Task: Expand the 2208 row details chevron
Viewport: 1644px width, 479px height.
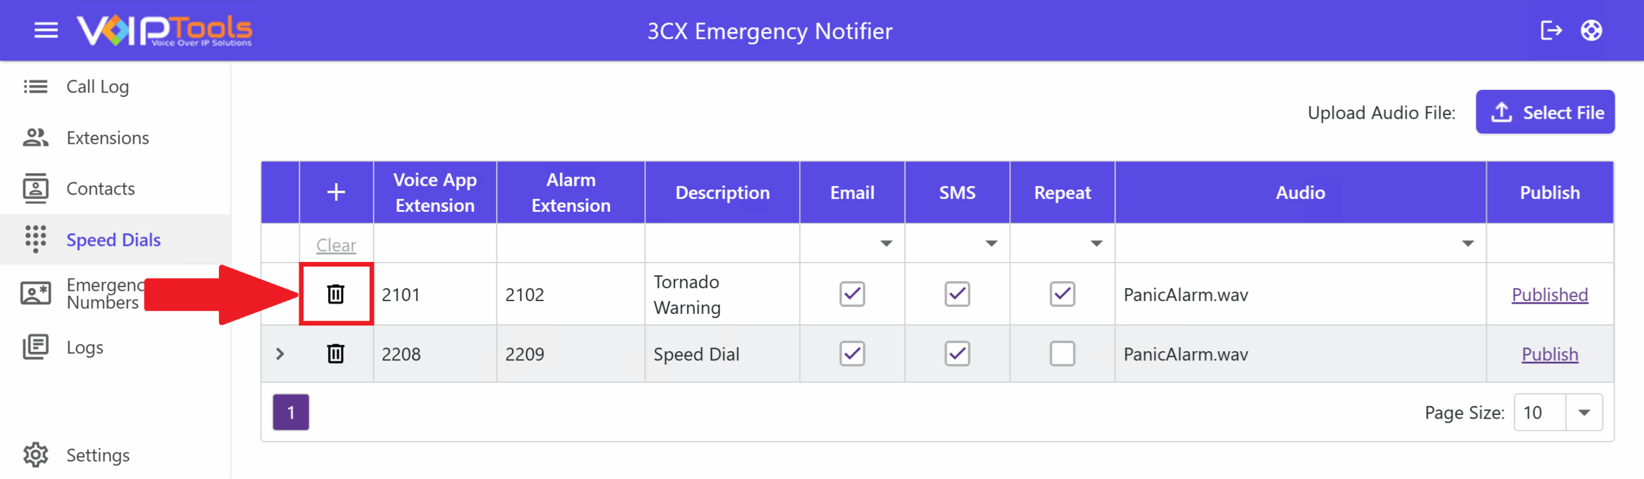Action: [280, 354]
